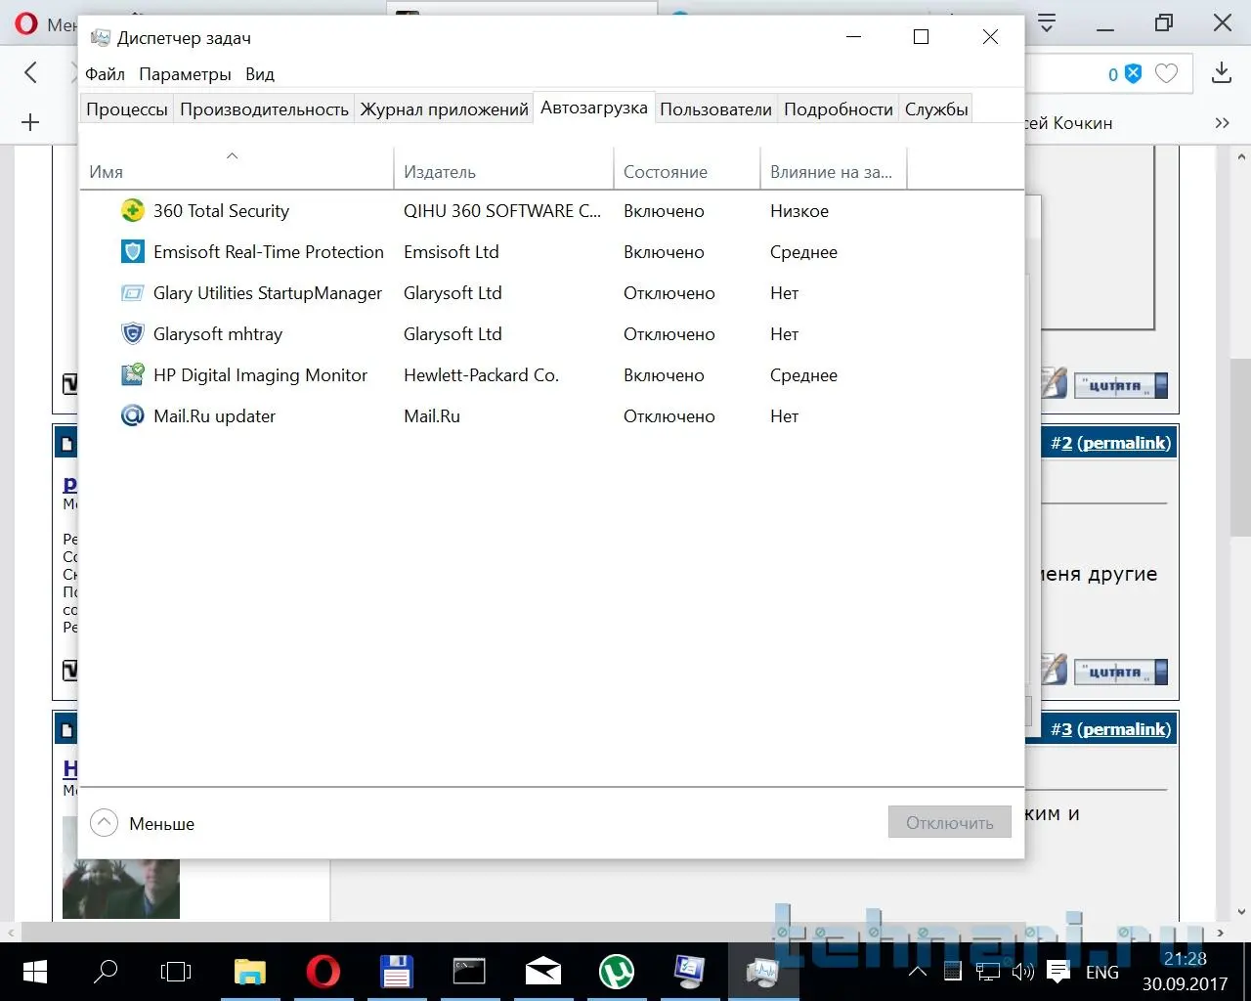
Task: Click the volume speaker tray icon
Action: click(1022, 972)
